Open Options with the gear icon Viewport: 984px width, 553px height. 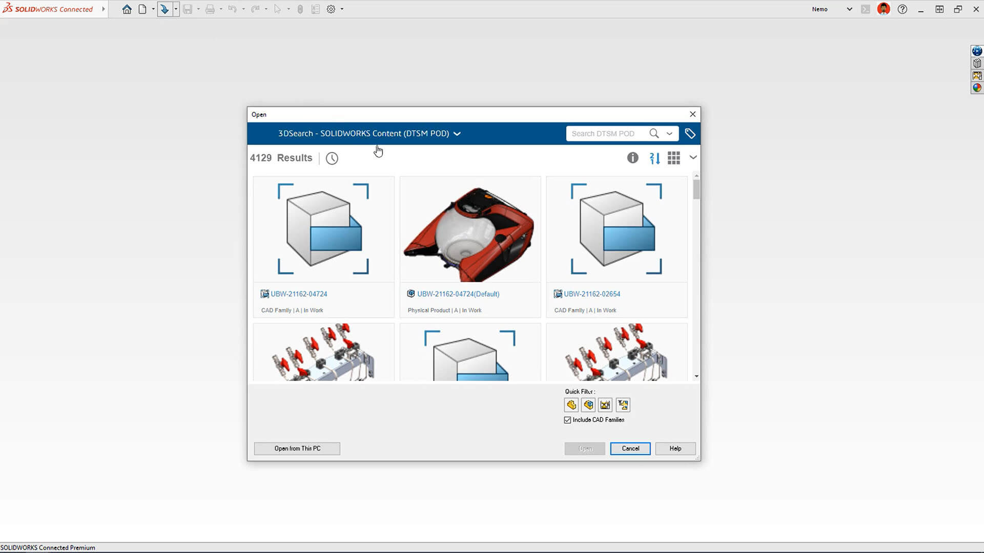coord(331,9)
